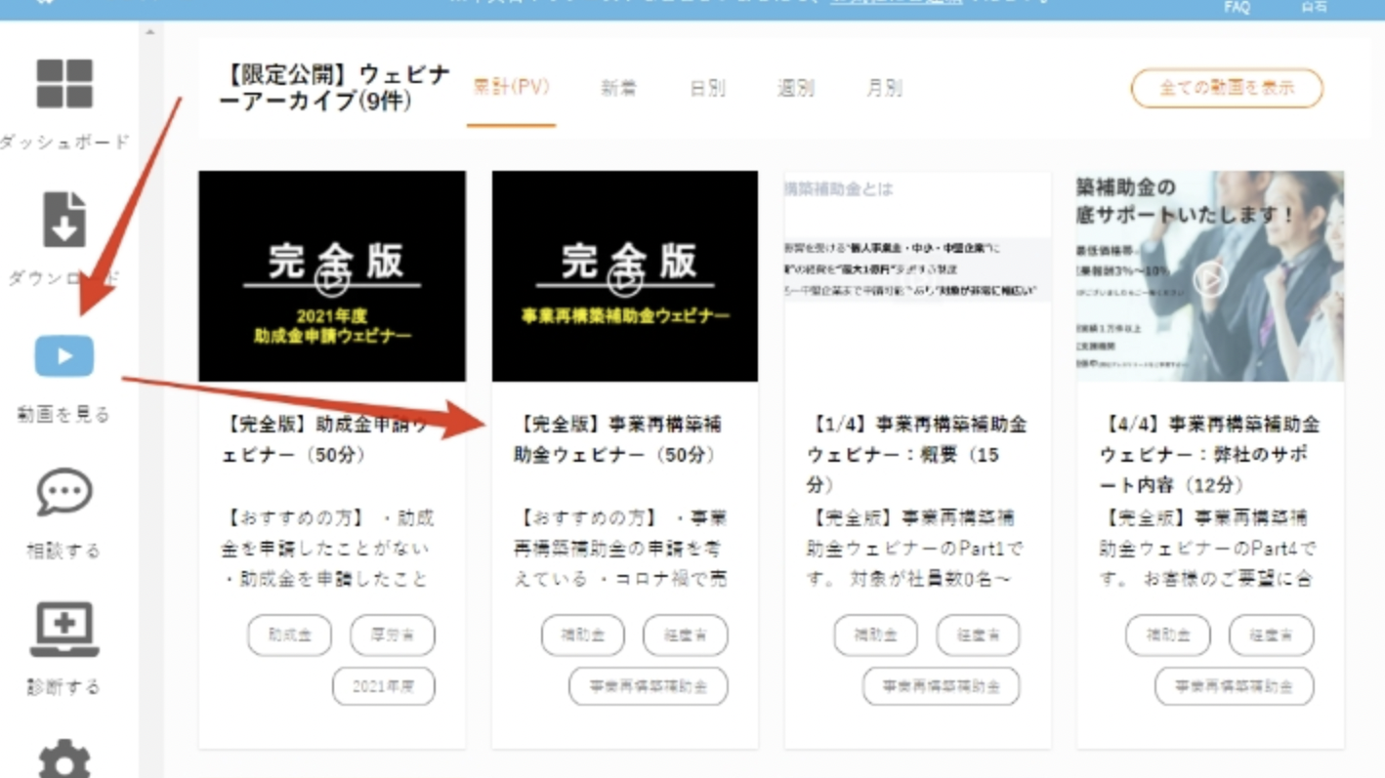
Task: Select the blue video play icon
Action: (64, 356)
